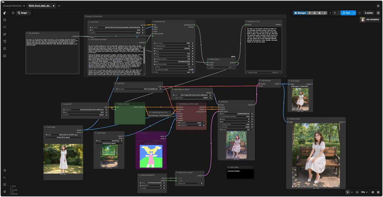Toggle the right side panel icon
The width and height of the screenshot is (383, 197).
coord(378,13)
